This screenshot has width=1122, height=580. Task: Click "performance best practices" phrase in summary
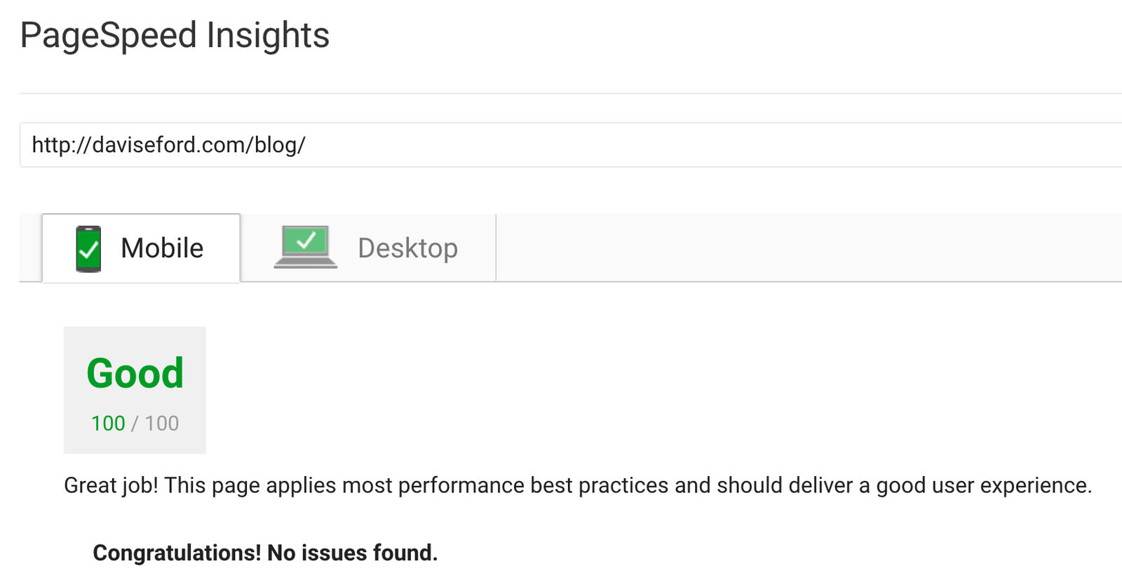click(534, 485)
